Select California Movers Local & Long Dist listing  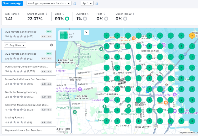29,107
